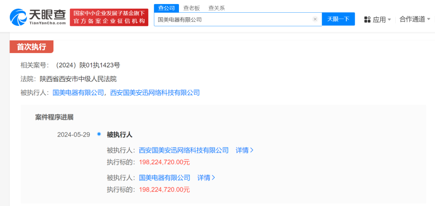Open 西安国美安迅网络科技有限公司 link under case progress
Viewport: 435px width, 206px height.
pos(184,150)
